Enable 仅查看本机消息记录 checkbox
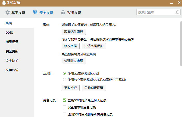Viewport: 182px width, 117px height. (64, 107)
